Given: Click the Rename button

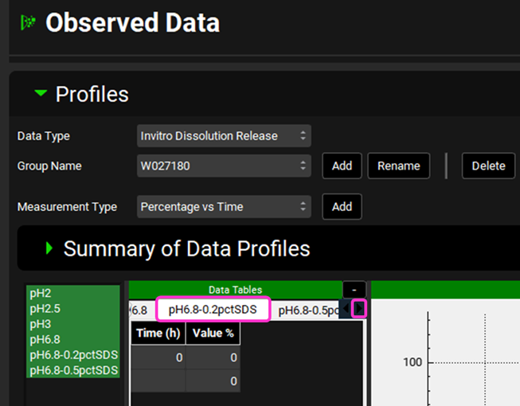Looking at the screenshot, I should click(x=398, y=166).
